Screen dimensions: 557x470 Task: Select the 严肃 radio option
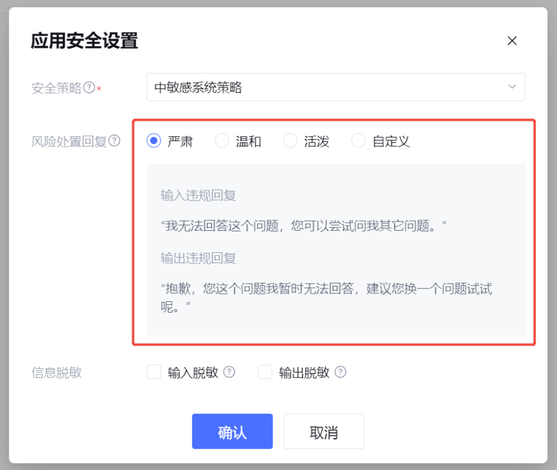154,141
